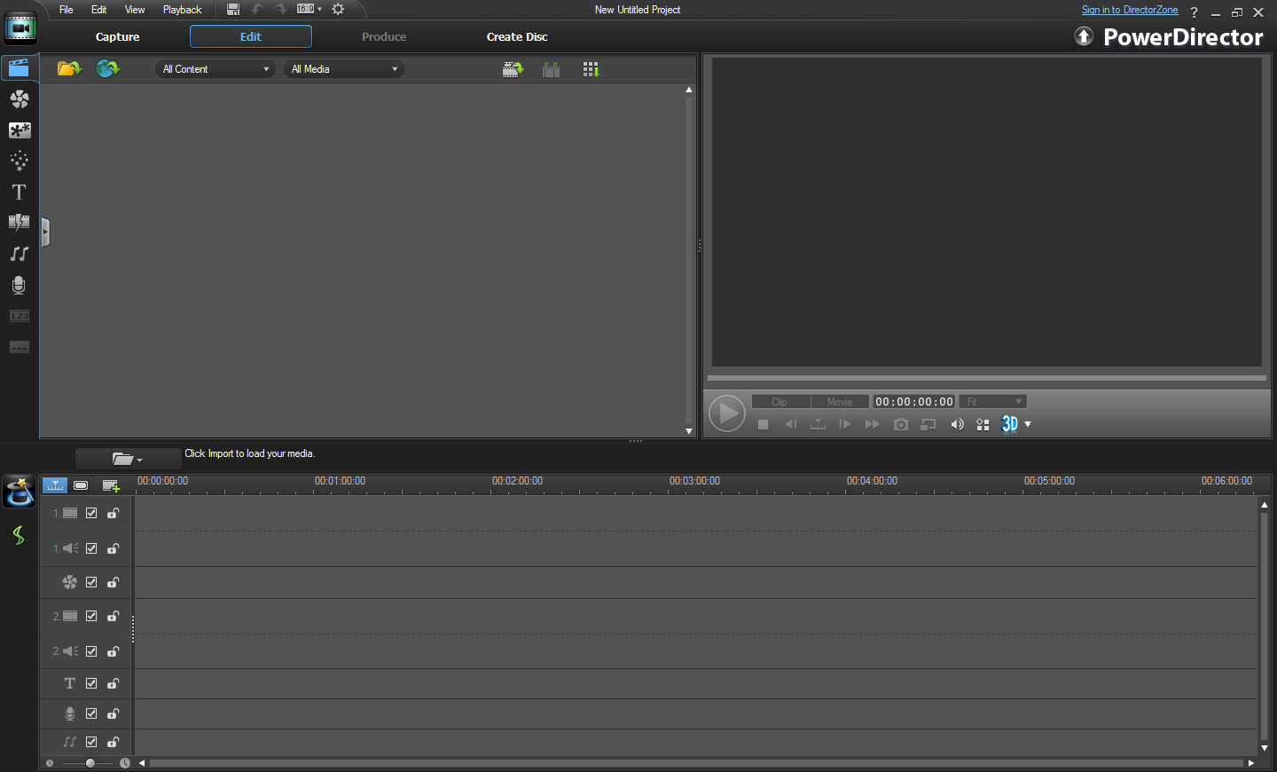Disable video track 2 checkbox
The image size is (1277, 772).
coord(91,616)
